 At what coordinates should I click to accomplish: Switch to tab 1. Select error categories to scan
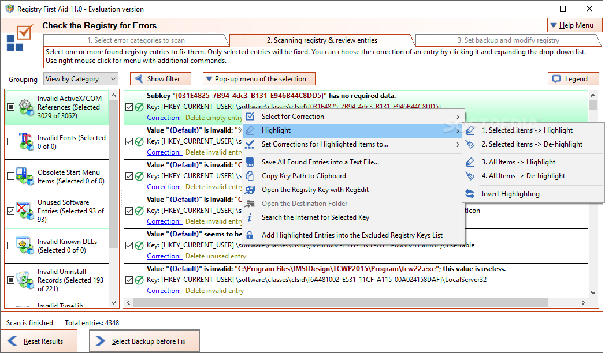tap(136, 40)
